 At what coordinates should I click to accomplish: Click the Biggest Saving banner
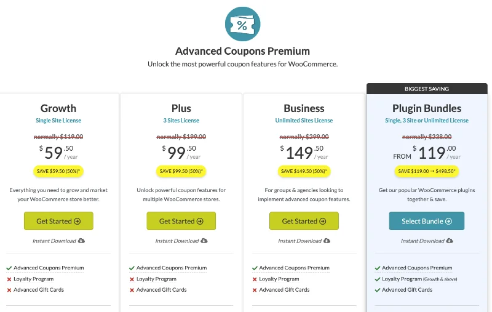click(x=427, y=89)
